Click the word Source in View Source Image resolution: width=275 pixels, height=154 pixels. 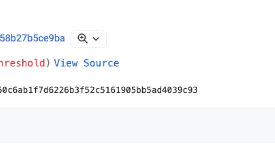101,63
